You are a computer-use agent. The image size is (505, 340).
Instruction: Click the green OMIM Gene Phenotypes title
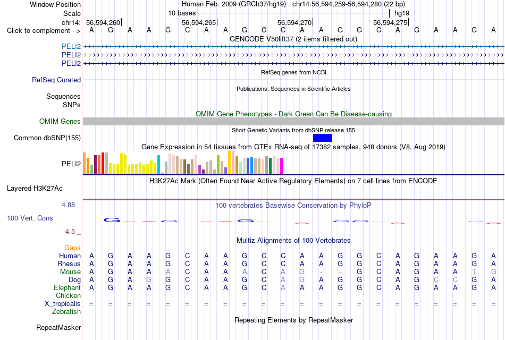coord(293,114)
